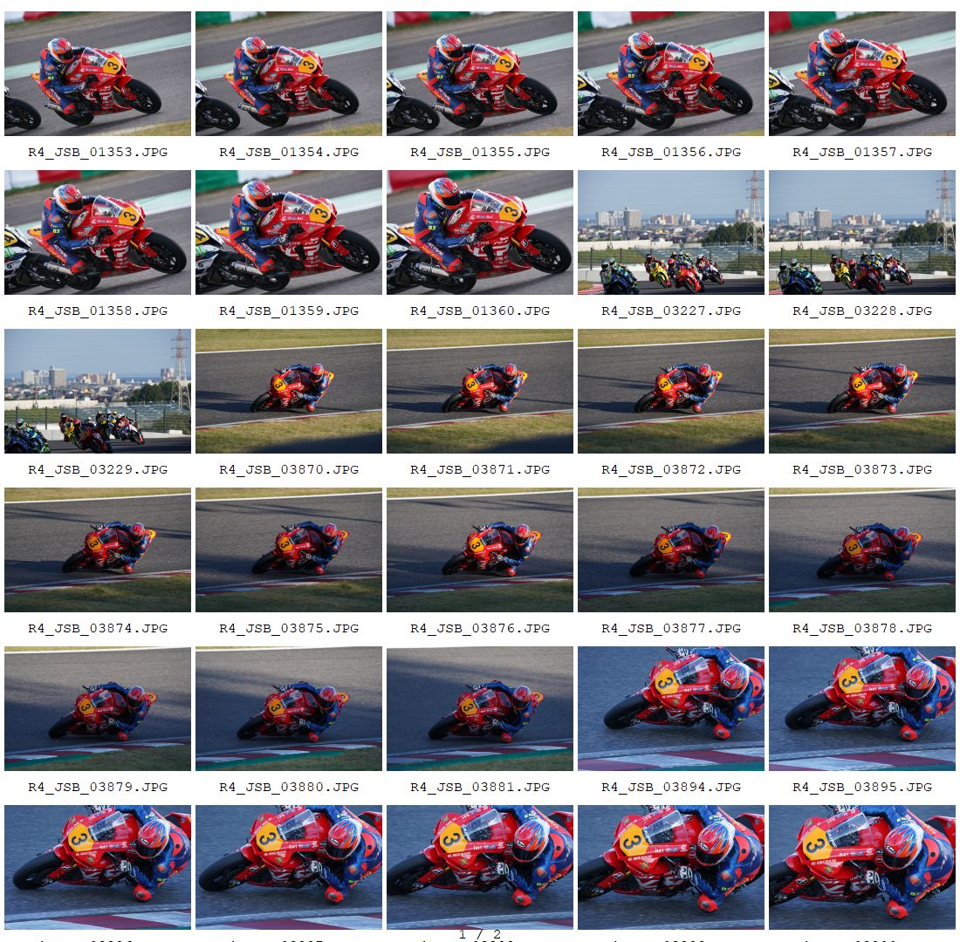Click thumbnail of R4_JSB_01357.JPG

coord(862,73)
